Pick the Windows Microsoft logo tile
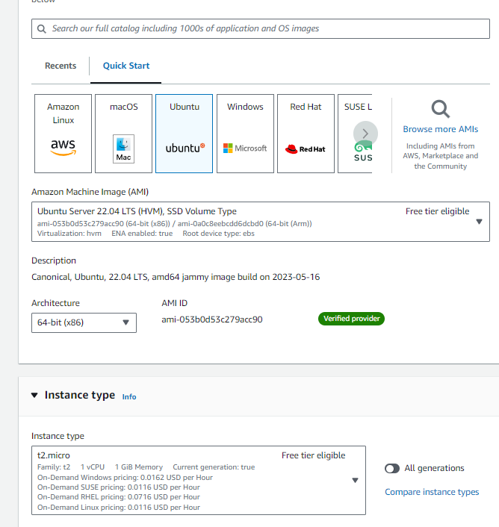Image resolution: width=499 pixels, height=527 pixels. click(x=245, y=134)
